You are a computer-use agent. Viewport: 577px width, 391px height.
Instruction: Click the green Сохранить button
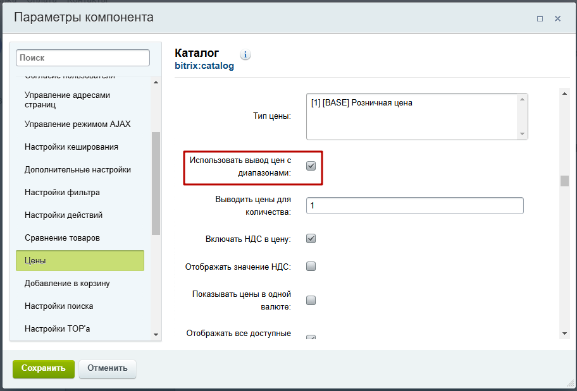(x=44, y=369)
